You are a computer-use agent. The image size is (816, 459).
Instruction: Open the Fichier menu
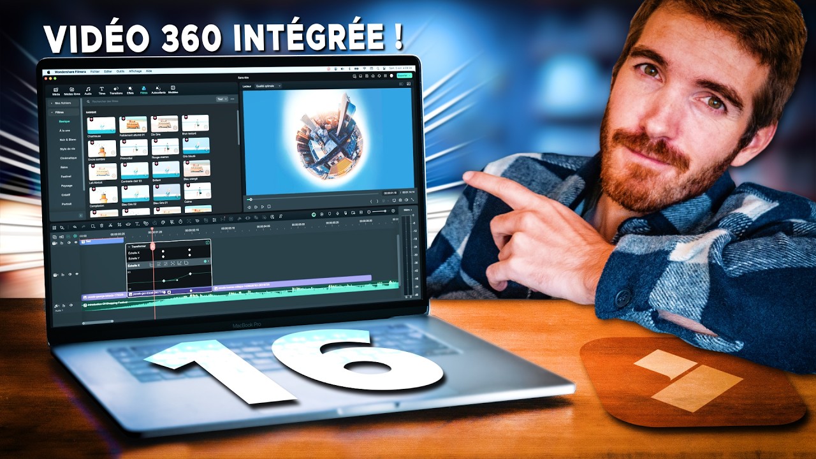coord(95,71)
